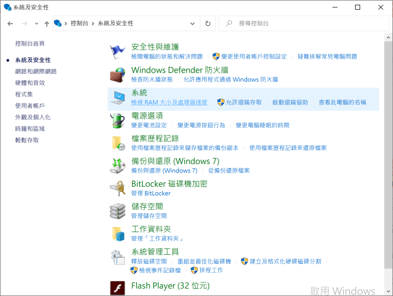Click the vertical scrollbar thumb

(x=388, y=155)
